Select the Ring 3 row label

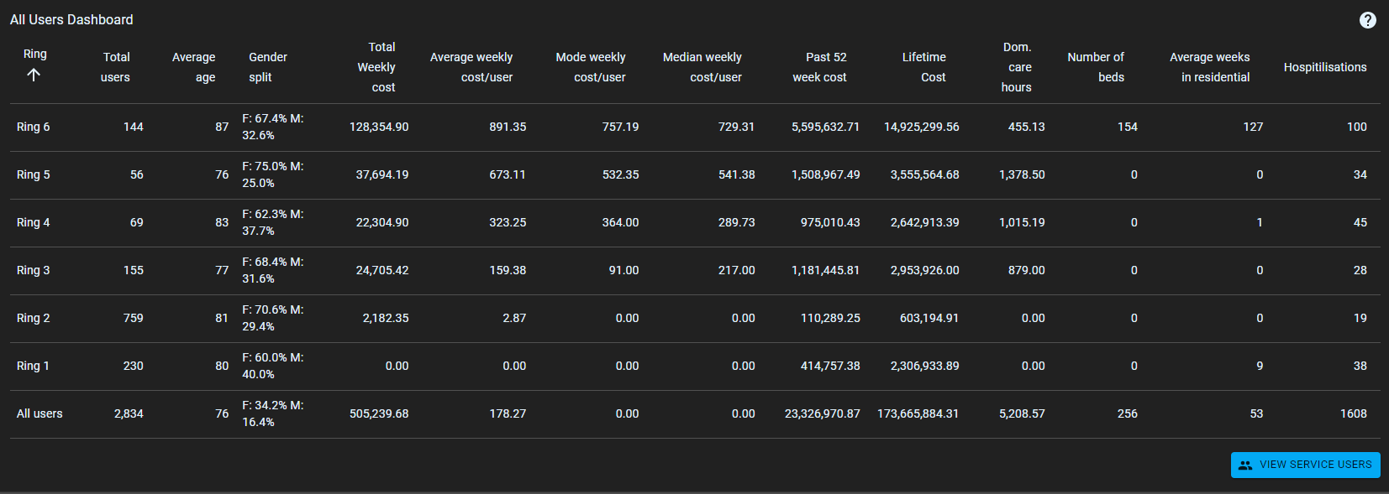[x=34, y=270]
